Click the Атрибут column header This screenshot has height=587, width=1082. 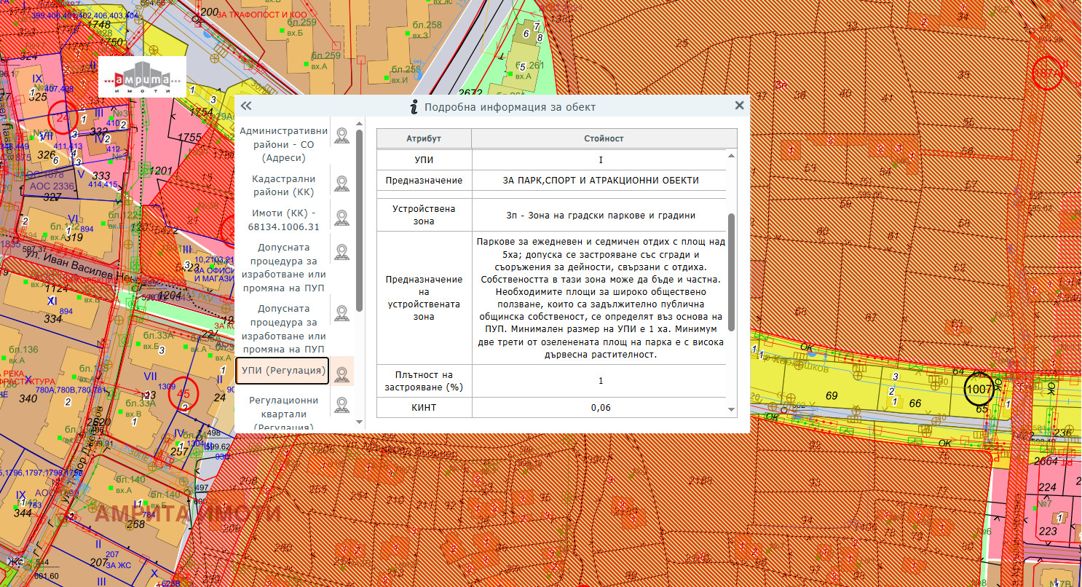pyautogui.click(x=424, y=138)
